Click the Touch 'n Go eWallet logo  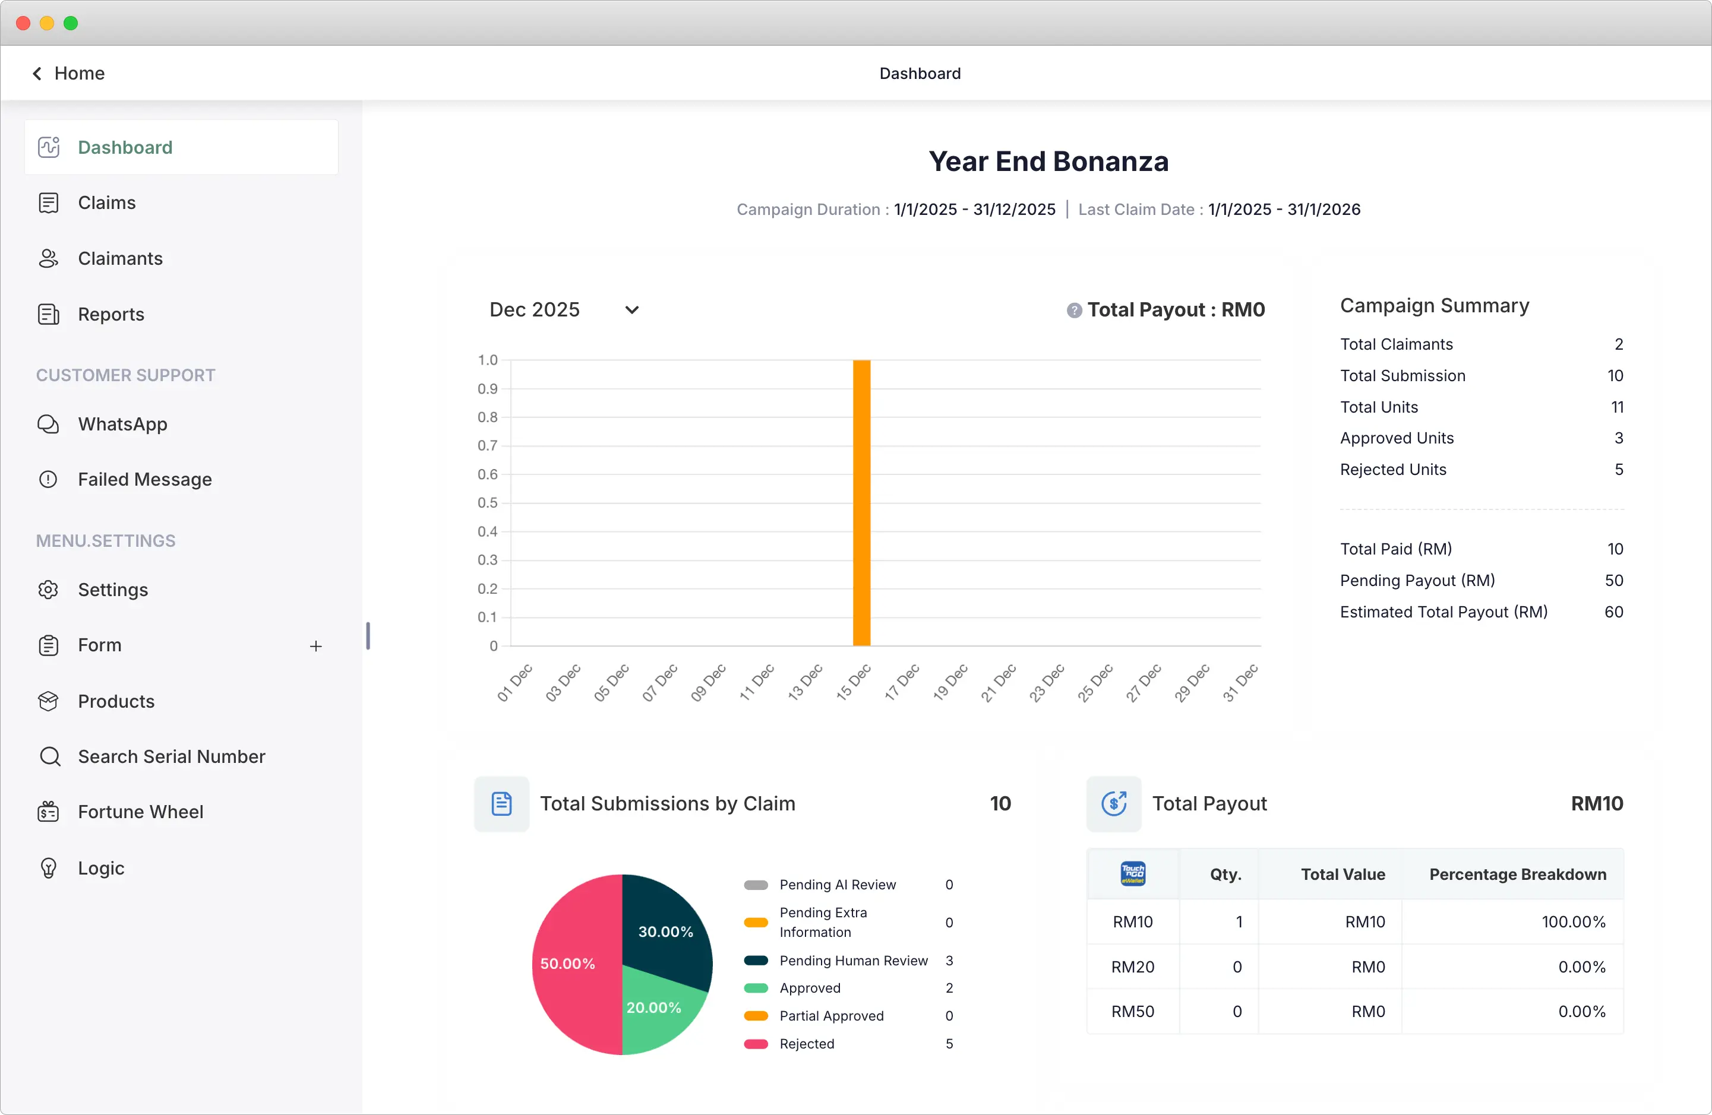(x=1132, y=874)
